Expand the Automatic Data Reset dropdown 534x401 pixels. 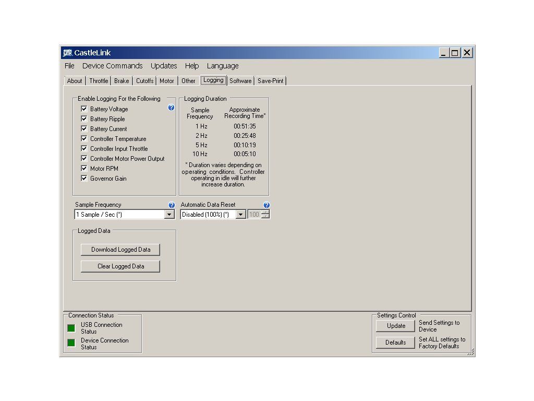pos(240,215)
